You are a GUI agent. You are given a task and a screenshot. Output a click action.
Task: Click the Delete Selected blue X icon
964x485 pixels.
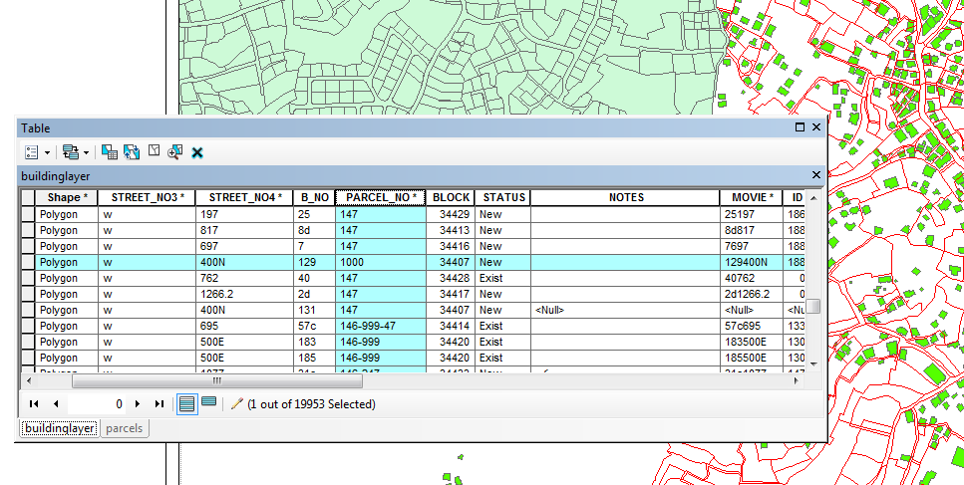(196, 152)
